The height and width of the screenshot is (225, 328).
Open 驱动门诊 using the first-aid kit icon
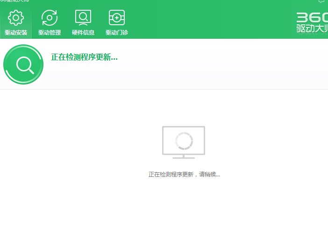tap(116, 18)
